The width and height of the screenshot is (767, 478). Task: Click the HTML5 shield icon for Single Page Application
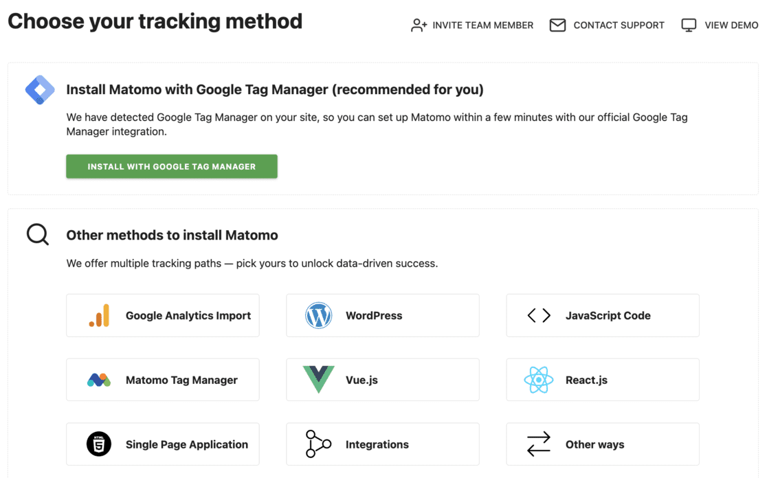[x=98, y=444]
